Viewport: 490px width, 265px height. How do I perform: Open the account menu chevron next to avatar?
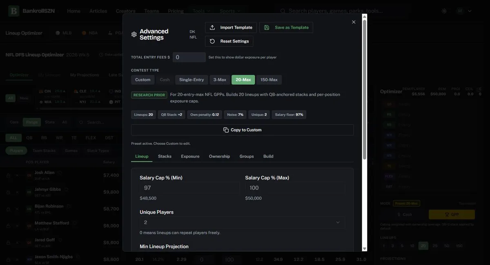pos(470,11)
